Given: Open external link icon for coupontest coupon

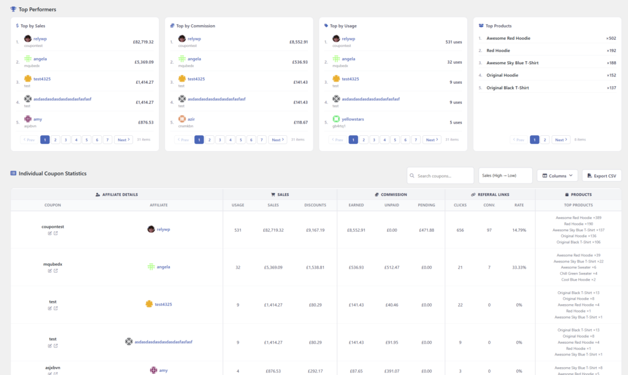Looking at the screenshot, I should pos(56,233).
